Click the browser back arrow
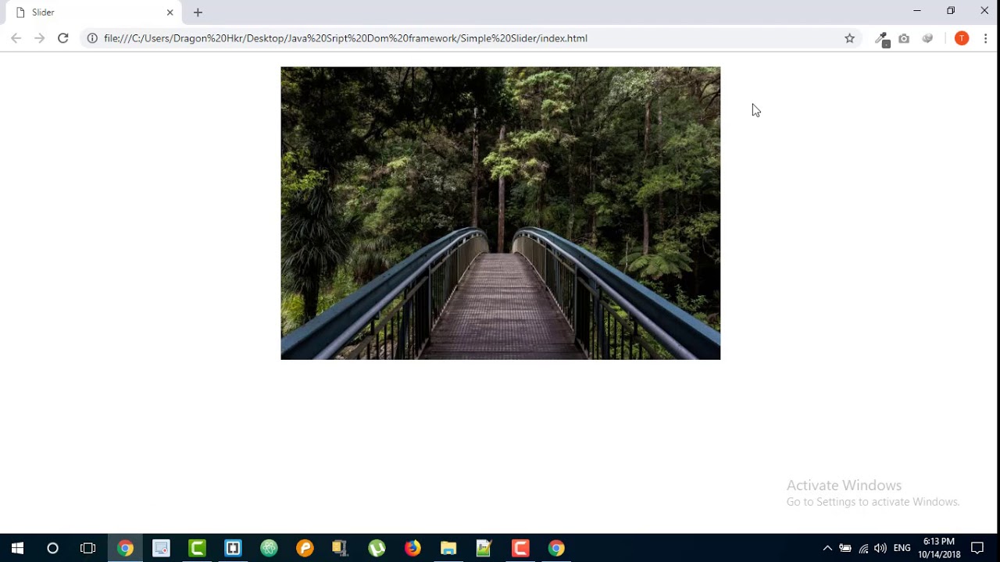 pos(16,38)
